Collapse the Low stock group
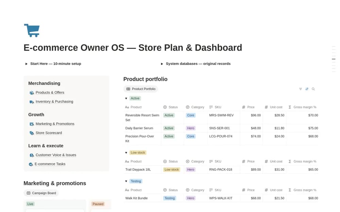Screen dimensions: 340x212 126,153
